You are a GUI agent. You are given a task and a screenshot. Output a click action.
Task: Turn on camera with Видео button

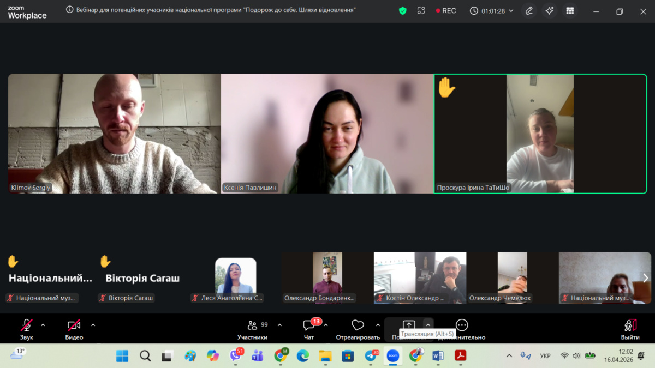pyautogui.click(x=74, y=328)
